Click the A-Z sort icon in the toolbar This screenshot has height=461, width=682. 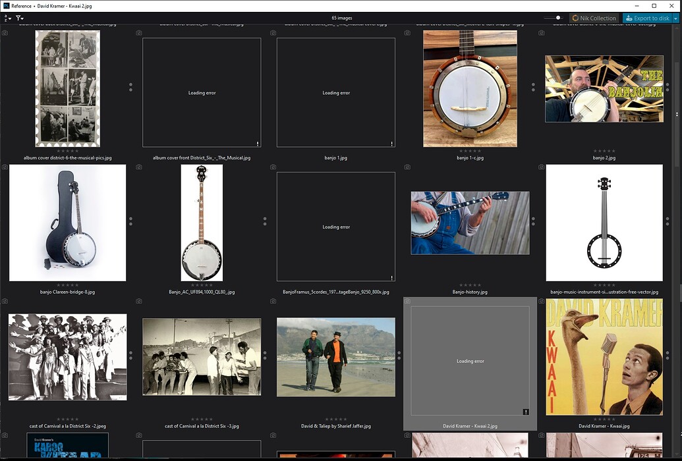coord(5,18)
